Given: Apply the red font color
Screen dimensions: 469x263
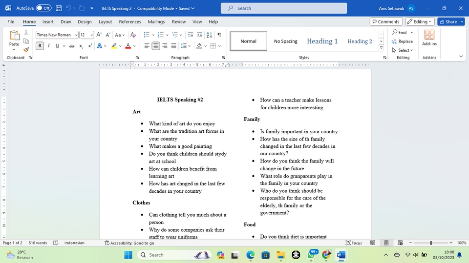Looking at the screenshot, I should click(x=128, y=46).
